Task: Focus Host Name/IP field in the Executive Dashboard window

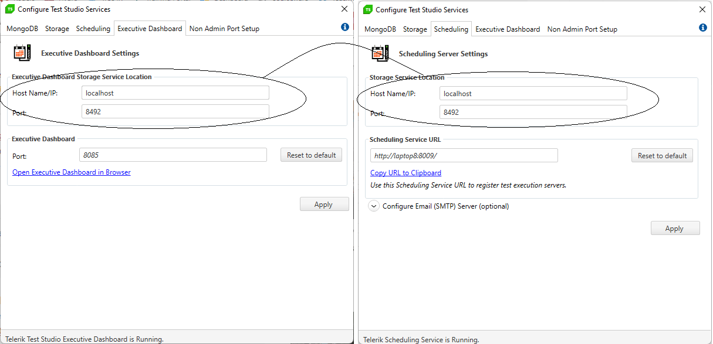Action: 175,93
